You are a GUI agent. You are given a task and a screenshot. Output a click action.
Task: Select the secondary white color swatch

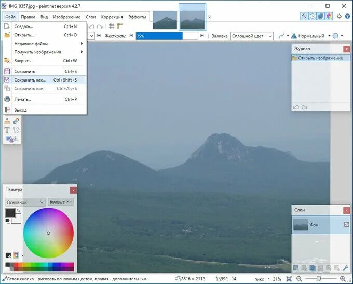[17, 219]
